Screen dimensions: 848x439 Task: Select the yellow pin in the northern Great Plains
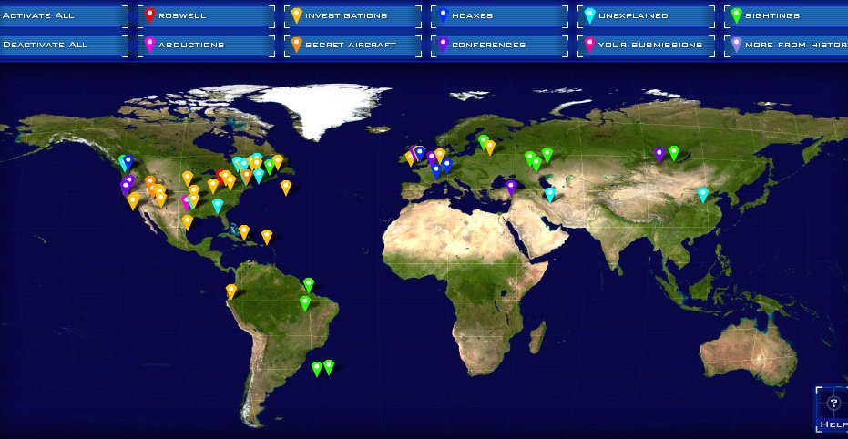pos(187,178)
